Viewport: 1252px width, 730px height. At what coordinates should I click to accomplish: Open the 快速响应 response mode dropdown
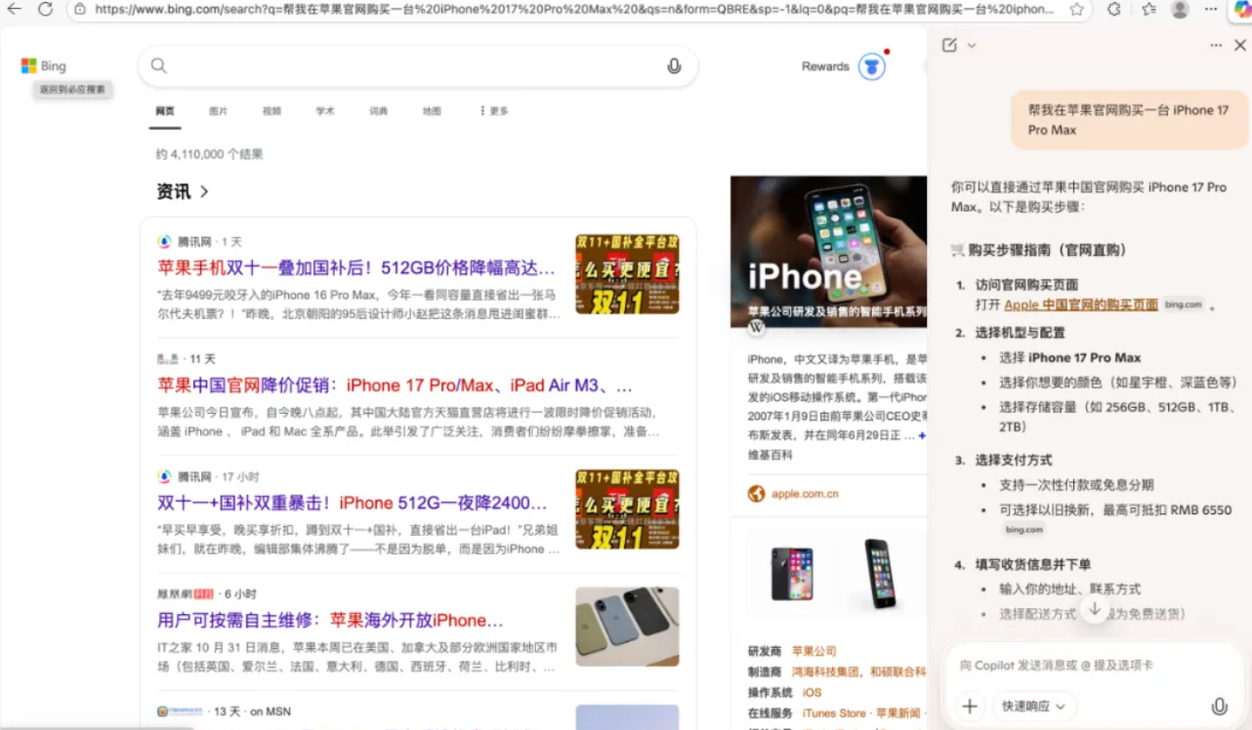point(1032,706)
